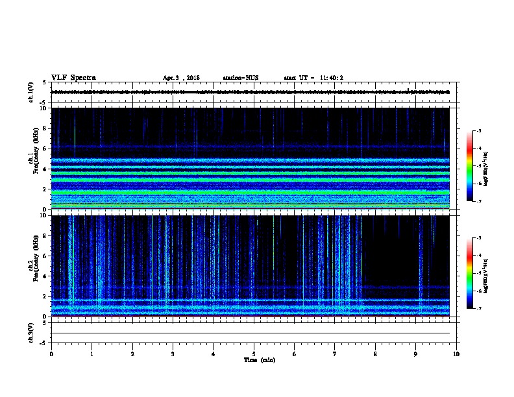Select the date text "Apr. 3, 2018"
Screen dimensions: 514x397
(181, 78)
